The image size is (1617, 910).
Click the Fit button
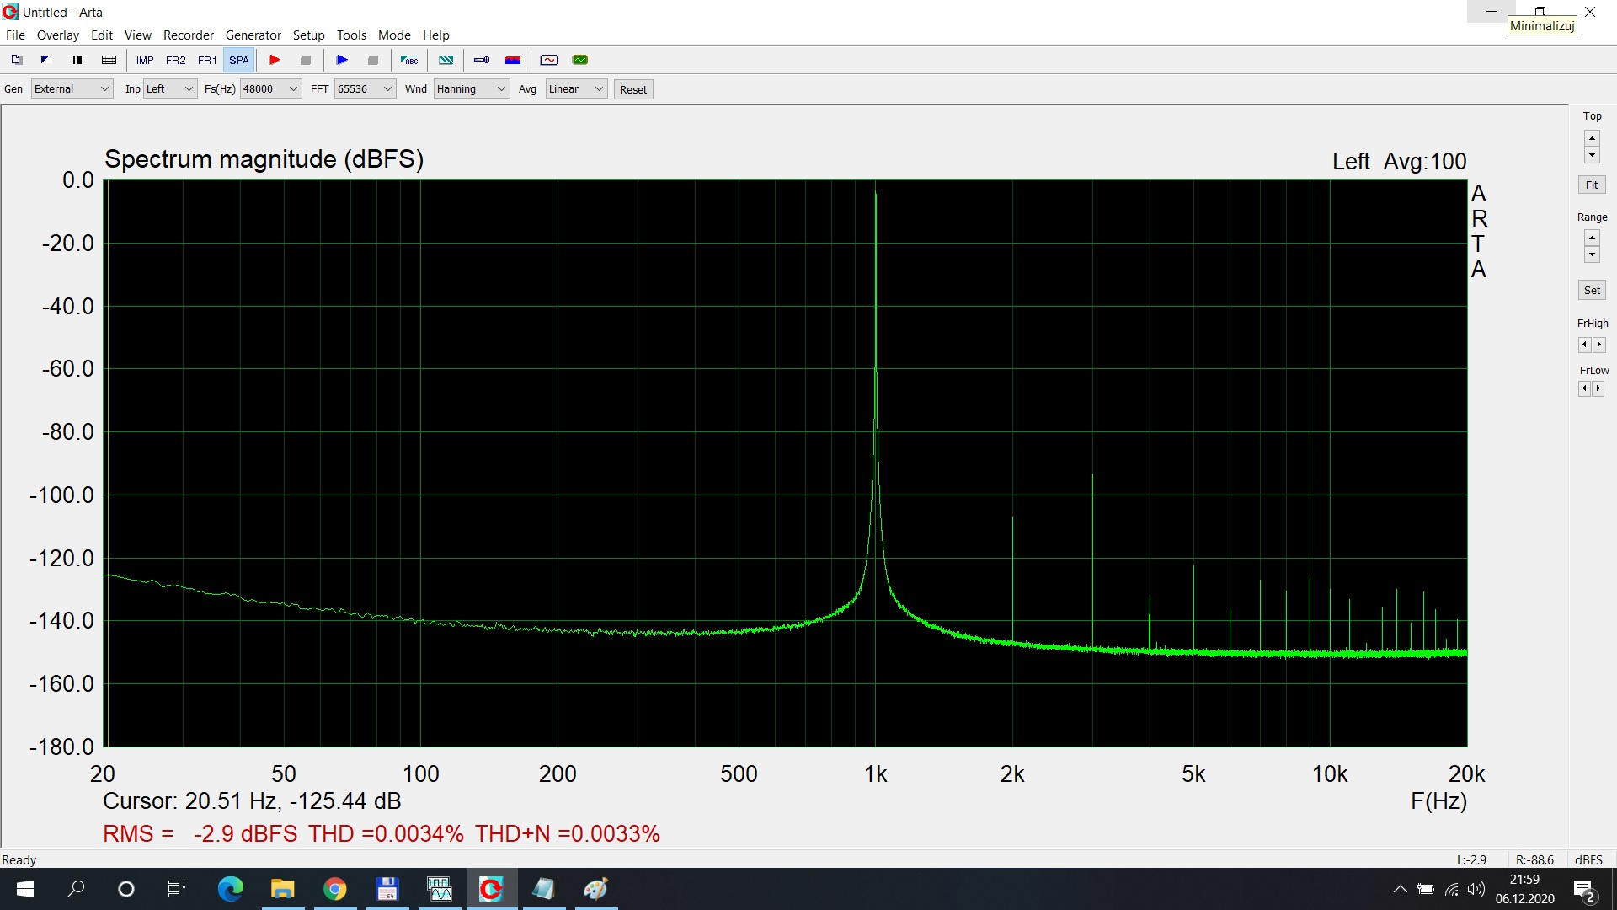1592,185
